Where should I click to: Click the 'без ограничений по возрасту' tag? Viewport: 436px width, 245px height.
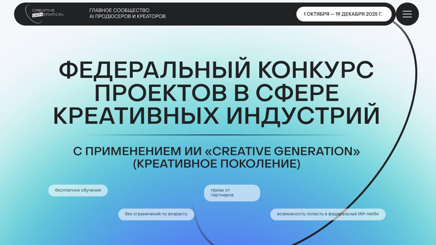(156, 214)
